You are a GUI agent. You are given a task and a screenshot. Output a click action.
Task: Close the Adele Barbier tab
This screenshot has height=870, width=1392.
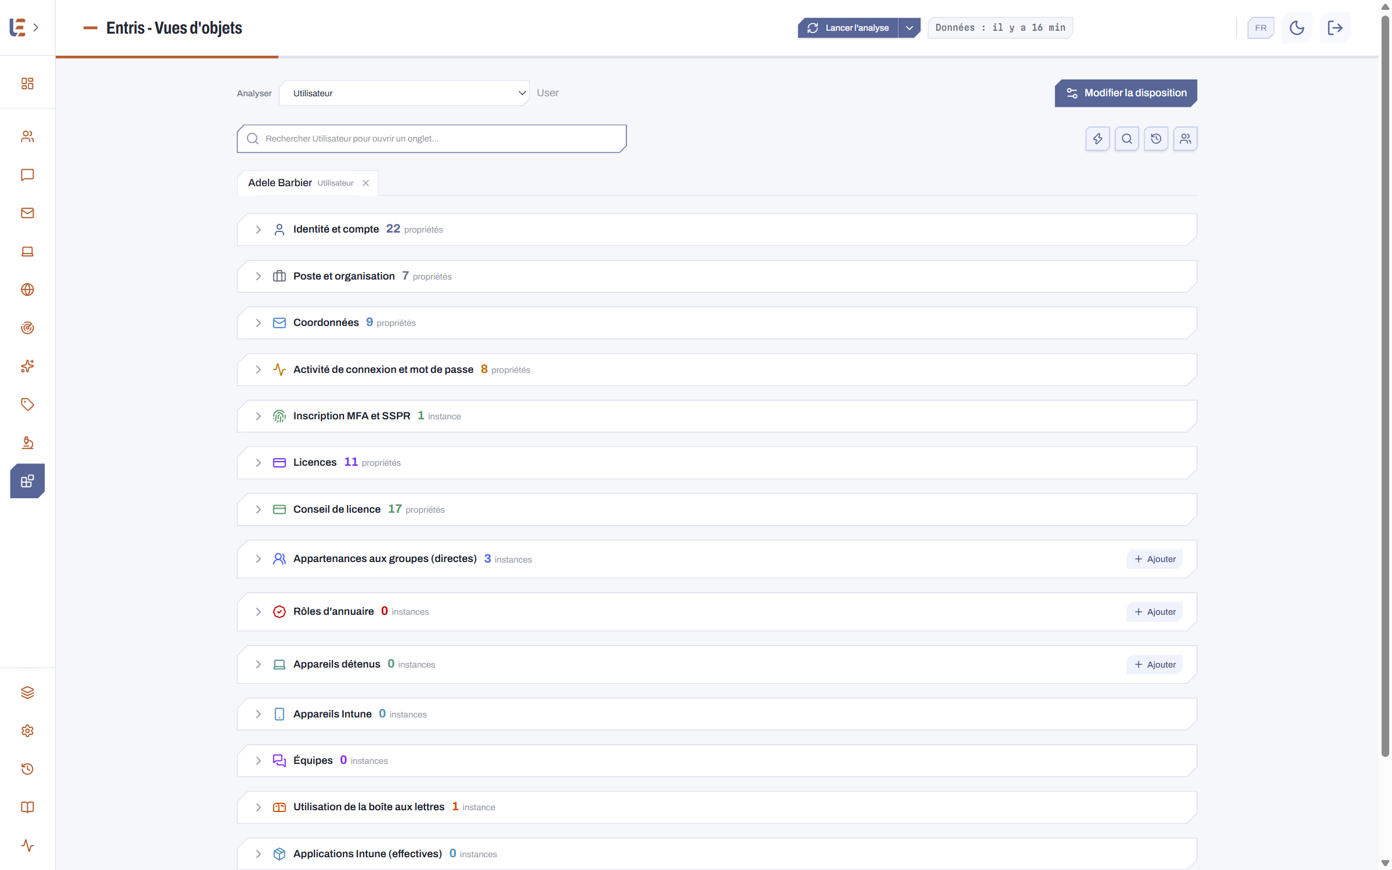[366, 183]
